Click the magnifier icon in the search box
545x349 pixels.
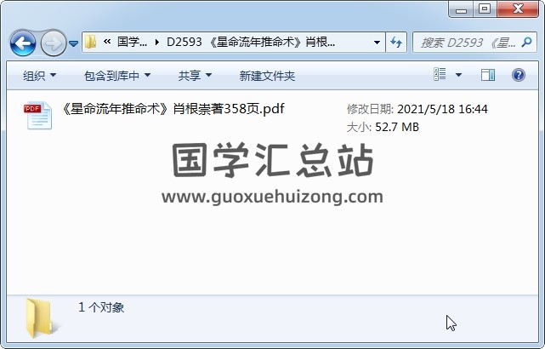(526, 43)
